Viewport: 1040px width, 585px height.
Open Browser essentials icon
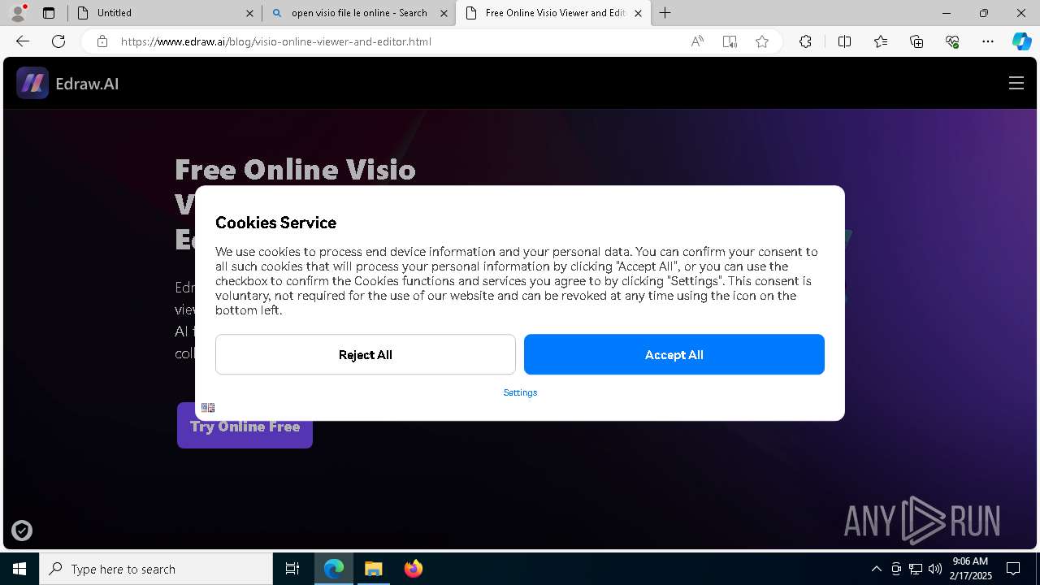tap(952, 41)
